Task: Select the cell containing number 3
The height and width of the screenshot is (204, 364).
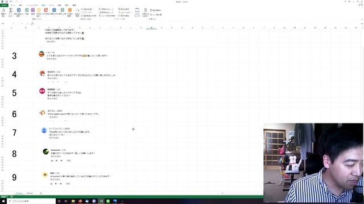Action: (x=14, y=56)
